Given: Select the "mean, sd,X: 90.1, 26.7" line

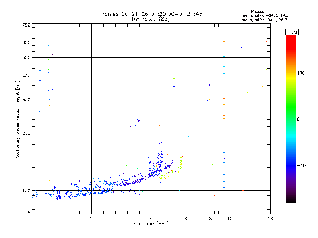Looking at the screenshot, I should pos(264,20).
